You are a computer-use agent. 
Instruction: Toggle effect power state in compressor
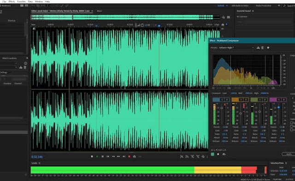tap(212, 154)
